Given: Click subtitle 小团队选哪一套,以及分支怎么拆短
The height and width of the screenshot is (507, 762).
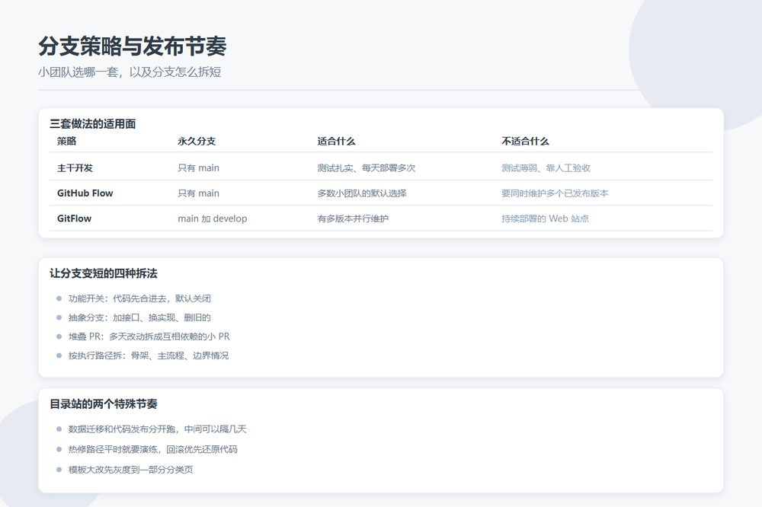Looking at the screenshot, I should pyautogui.click(x=130, y=72).
